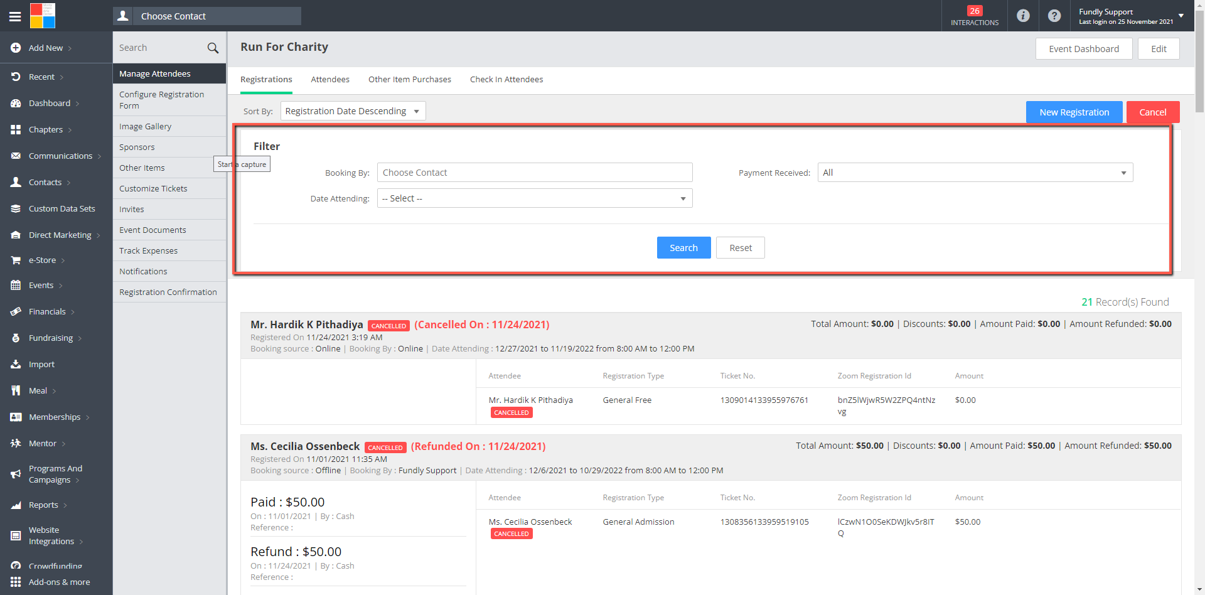Open Image Gallery menu item
The height and width of the screenshot is (595, 1205).
tap(169, 126)
